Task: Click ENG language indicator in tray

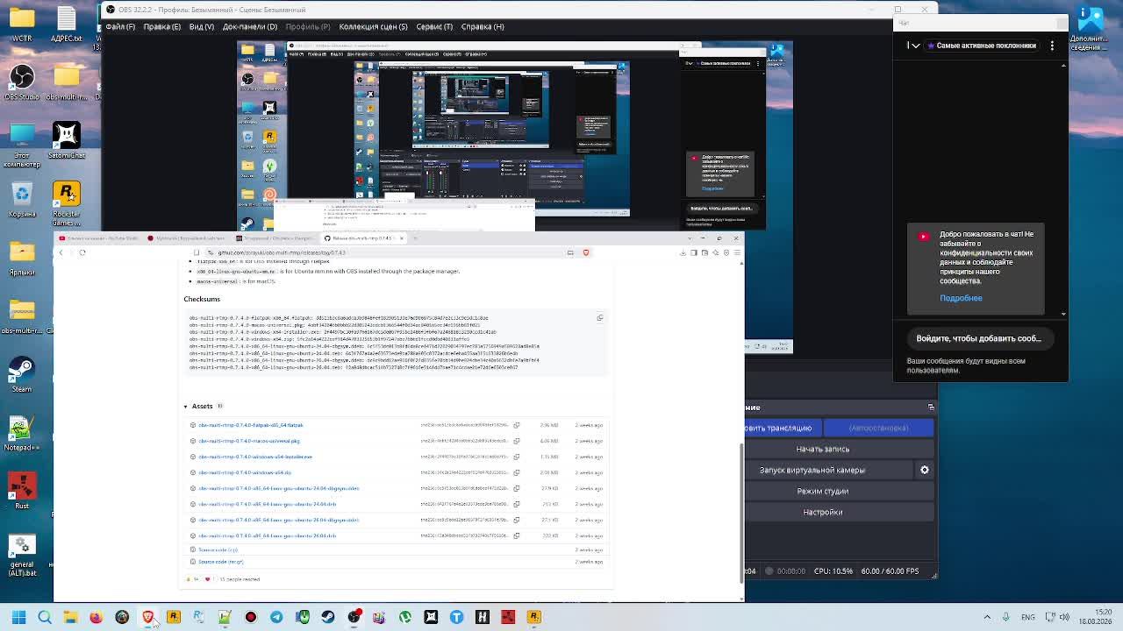Action: 1028,617
